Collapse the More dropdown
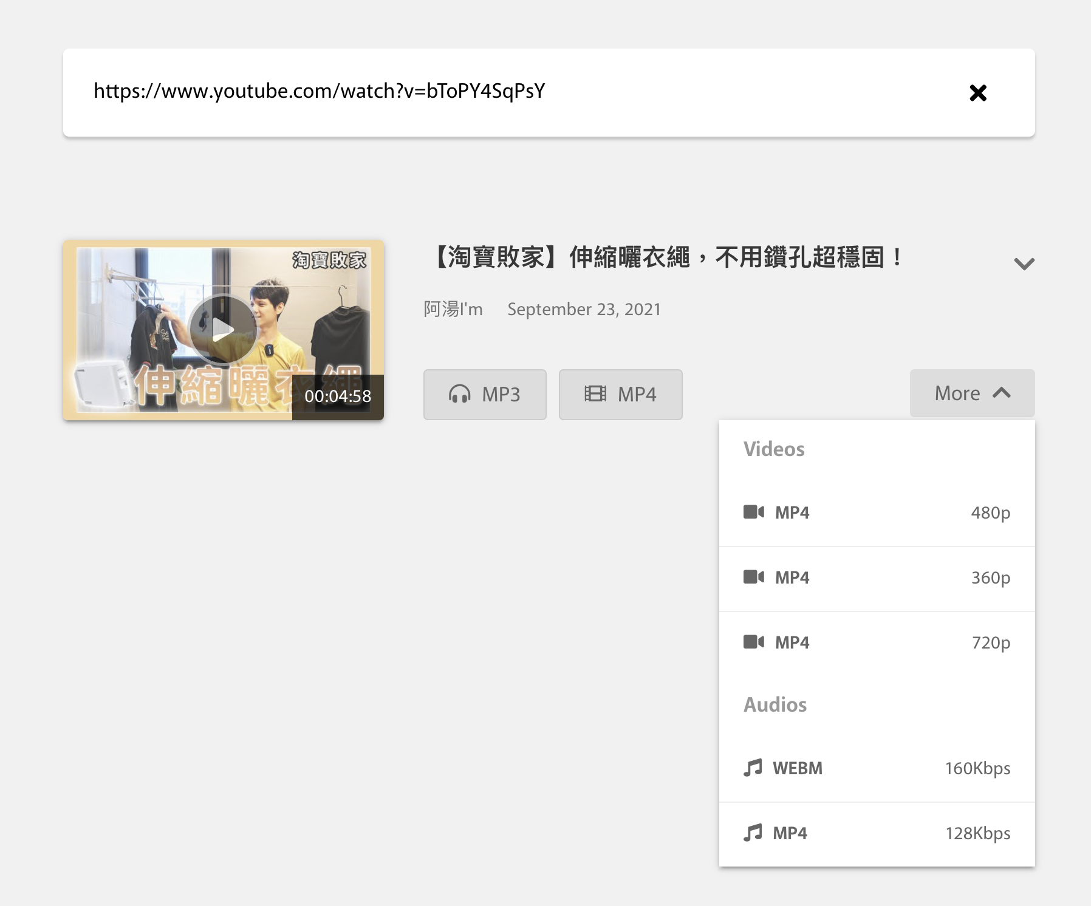Screen dimensions: 1091x906 pos(971,393)
